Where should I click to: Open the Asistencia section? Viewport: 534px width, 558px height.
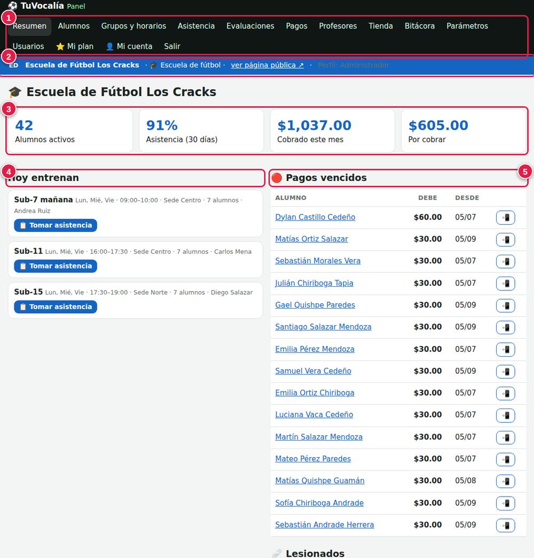coord(196,26)
